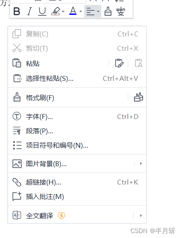The width and height of the screenshot is (182, 238).
Task: Expand 图片背景(B) submenu arrow
Action: tap(141, 163)
